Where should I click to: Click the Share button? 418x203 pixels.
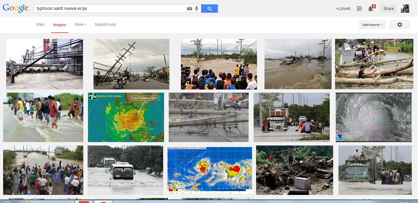coord(388,9)
